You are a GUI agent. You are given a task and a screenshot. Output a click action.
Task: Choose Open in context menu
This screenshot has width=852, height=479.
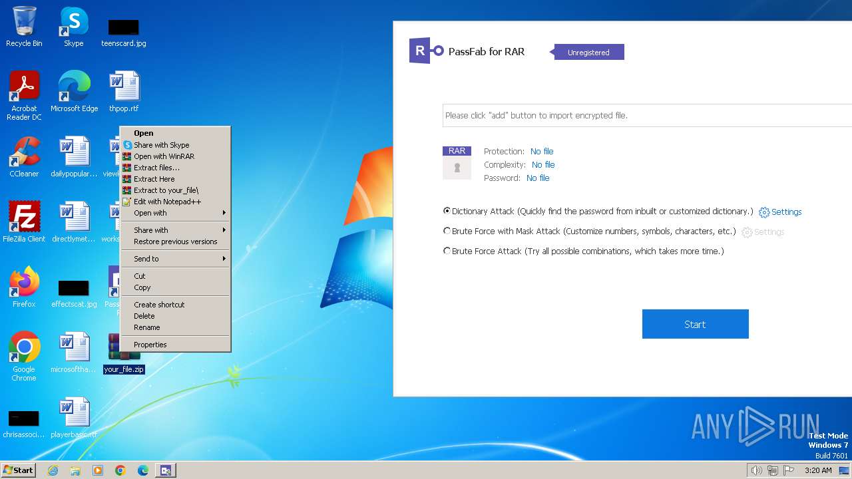(x=176, y=133)
